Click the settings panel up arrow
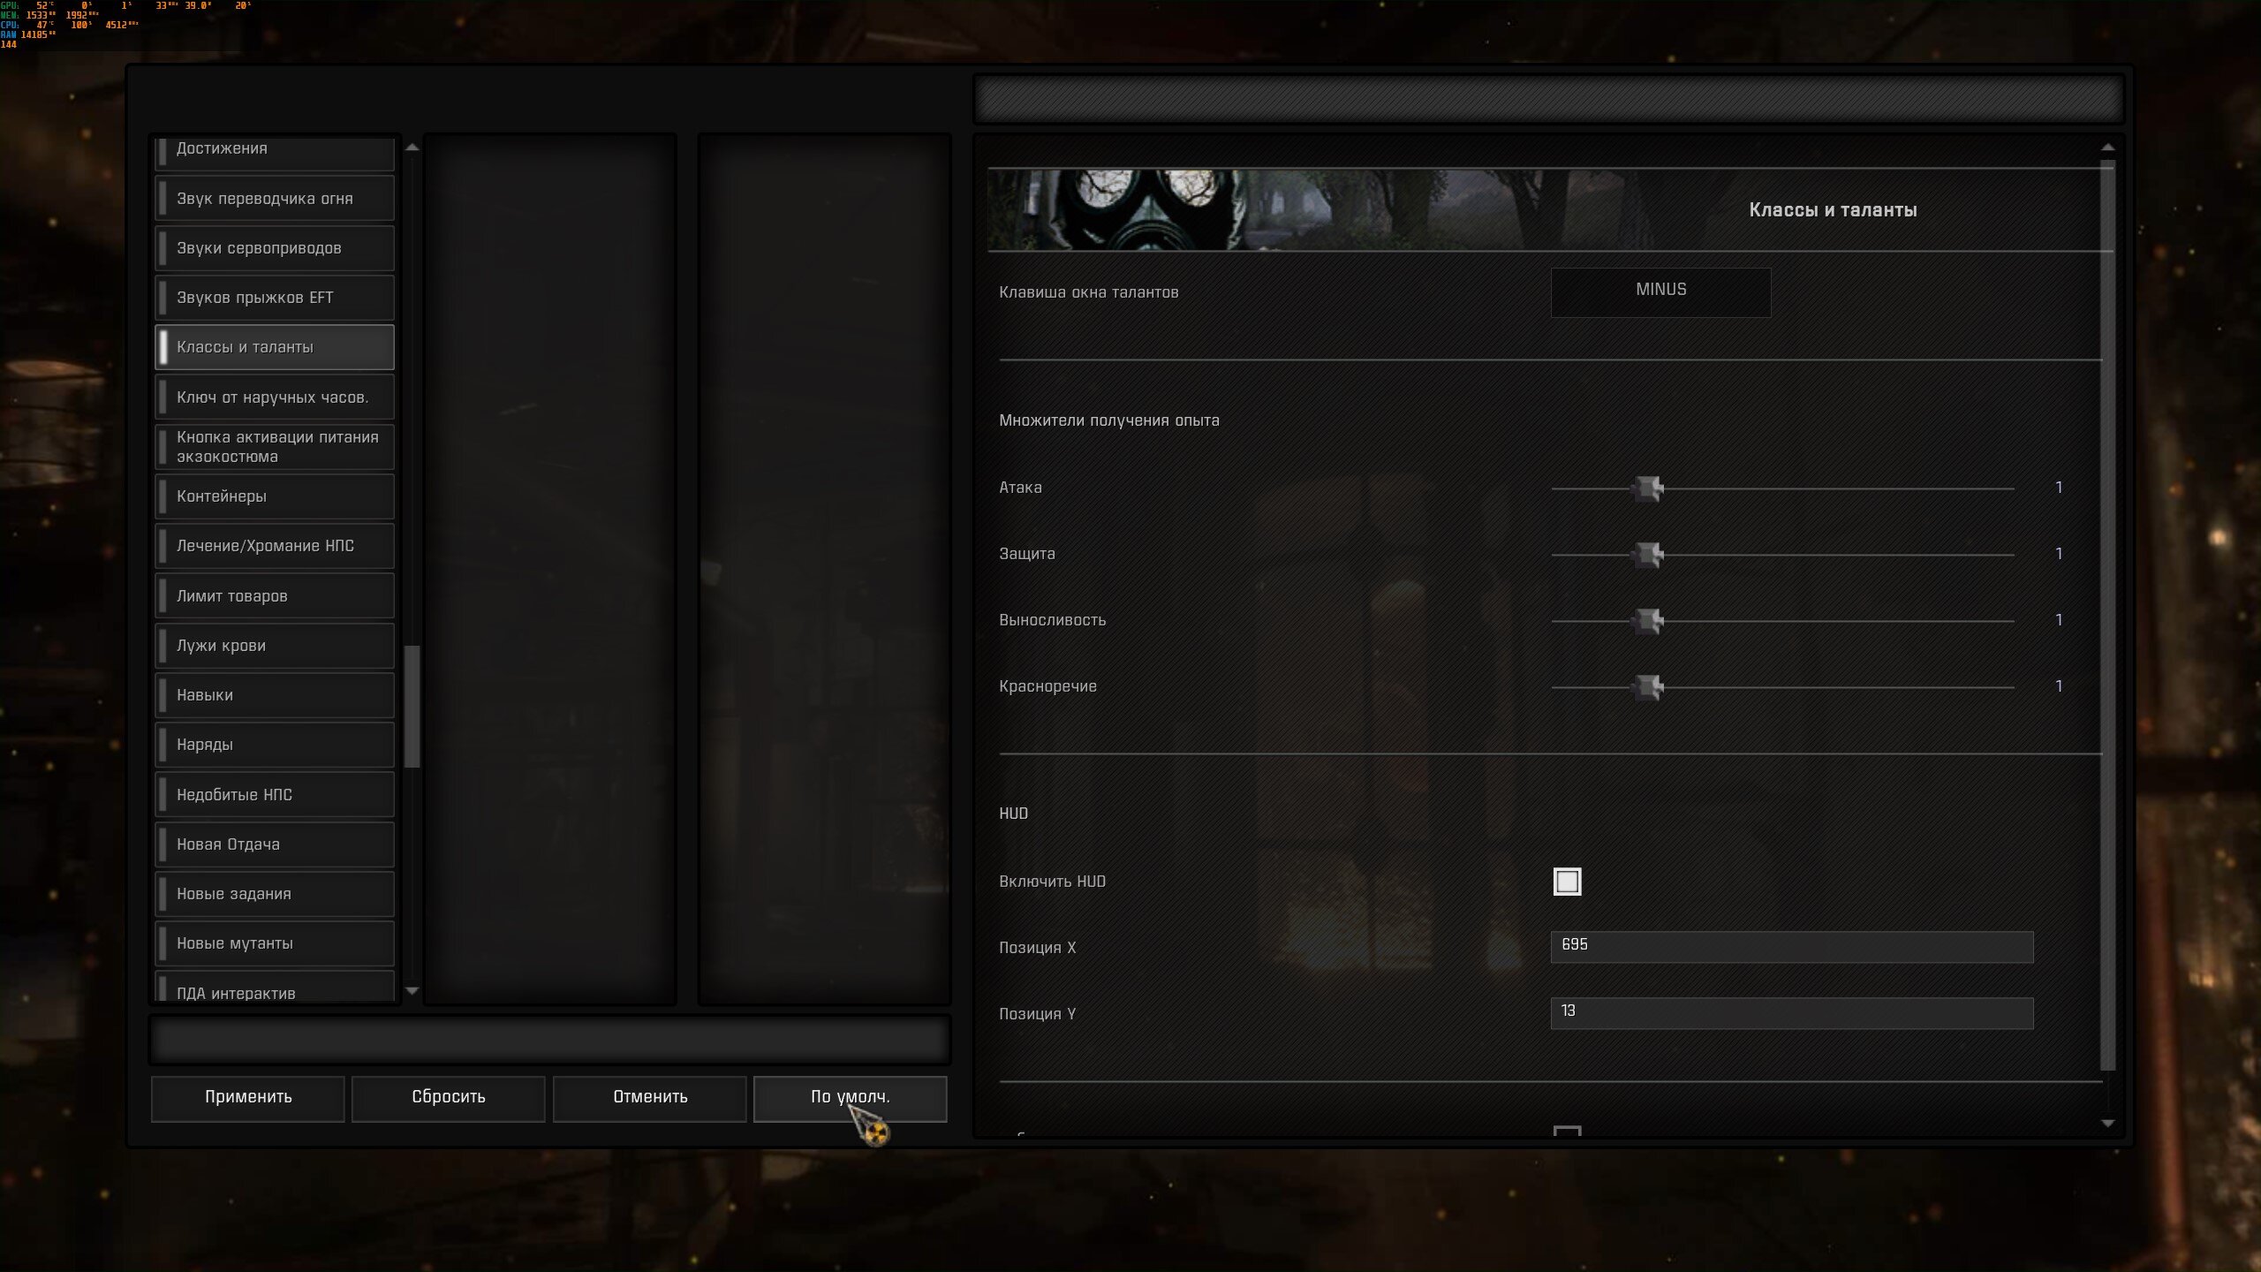This screenshot has height=1272, width=2261. pos(2108,148)
